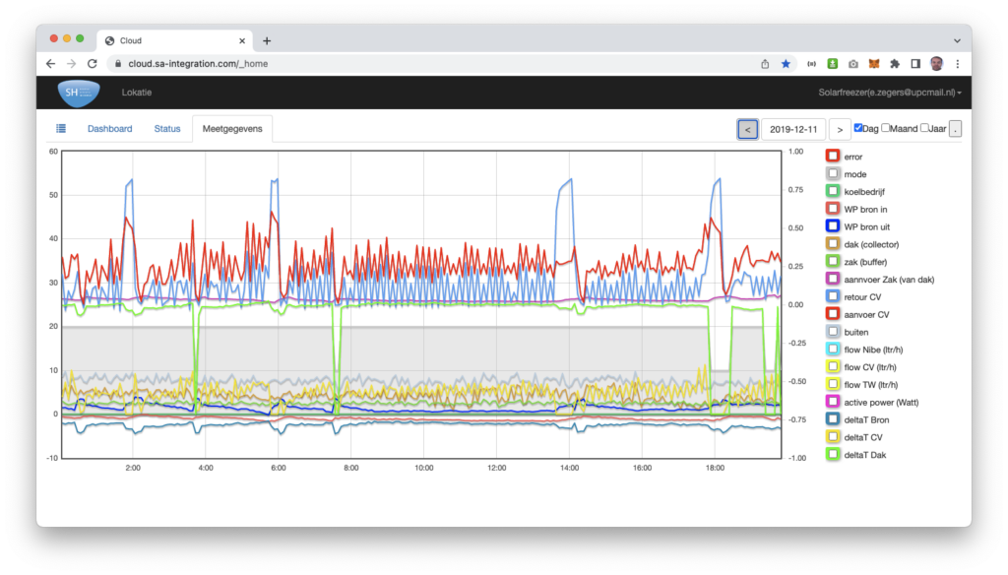This screenshot has height=575, width=1008.
Task: Click the MetaMask fox extension icon
Action: coord(874,64)
